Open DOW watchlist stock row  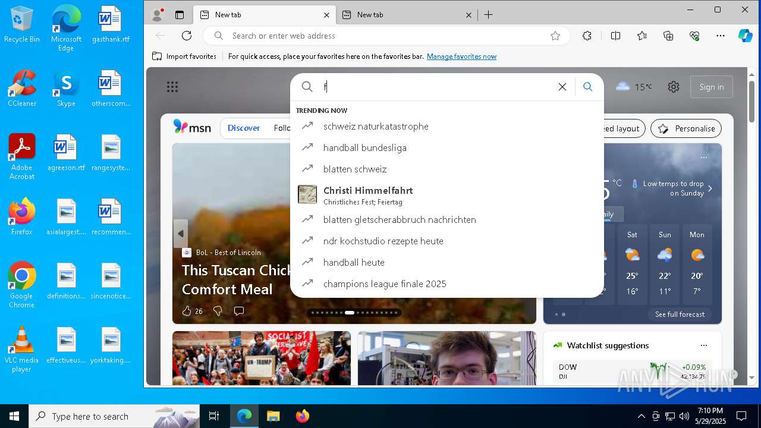click(632, 372)
